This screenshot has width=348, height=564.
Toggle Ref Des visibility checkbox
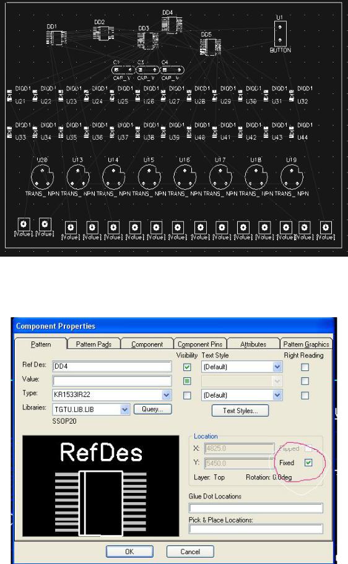pyautogui.click(x=187, y=367)
